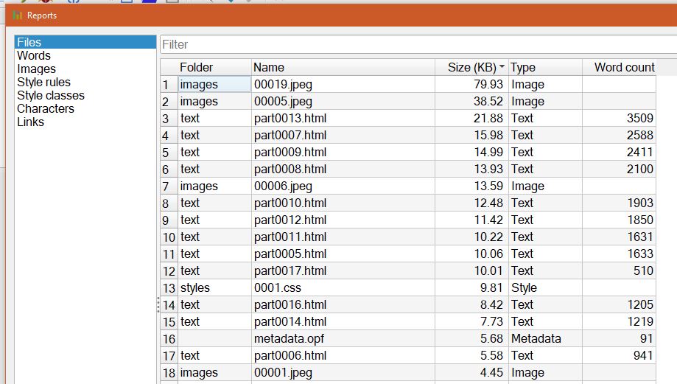Image resolution: width=677 pixels, height=384 pixels.
Task: Show the Style rules report
Action: point(43,83)
